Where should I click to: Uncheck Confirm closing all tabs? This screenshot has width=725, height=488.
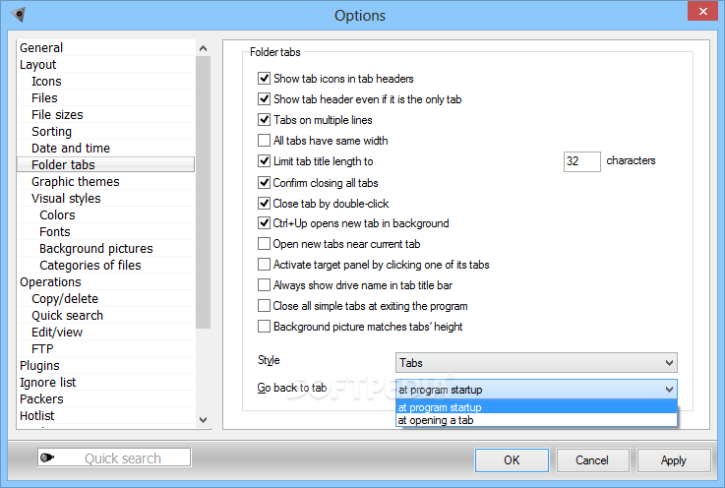(x=264, y=183)
